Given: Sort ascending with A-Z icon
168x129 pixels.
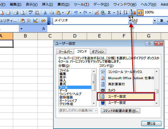Looking at the screenshot, I should coord(119,13).
